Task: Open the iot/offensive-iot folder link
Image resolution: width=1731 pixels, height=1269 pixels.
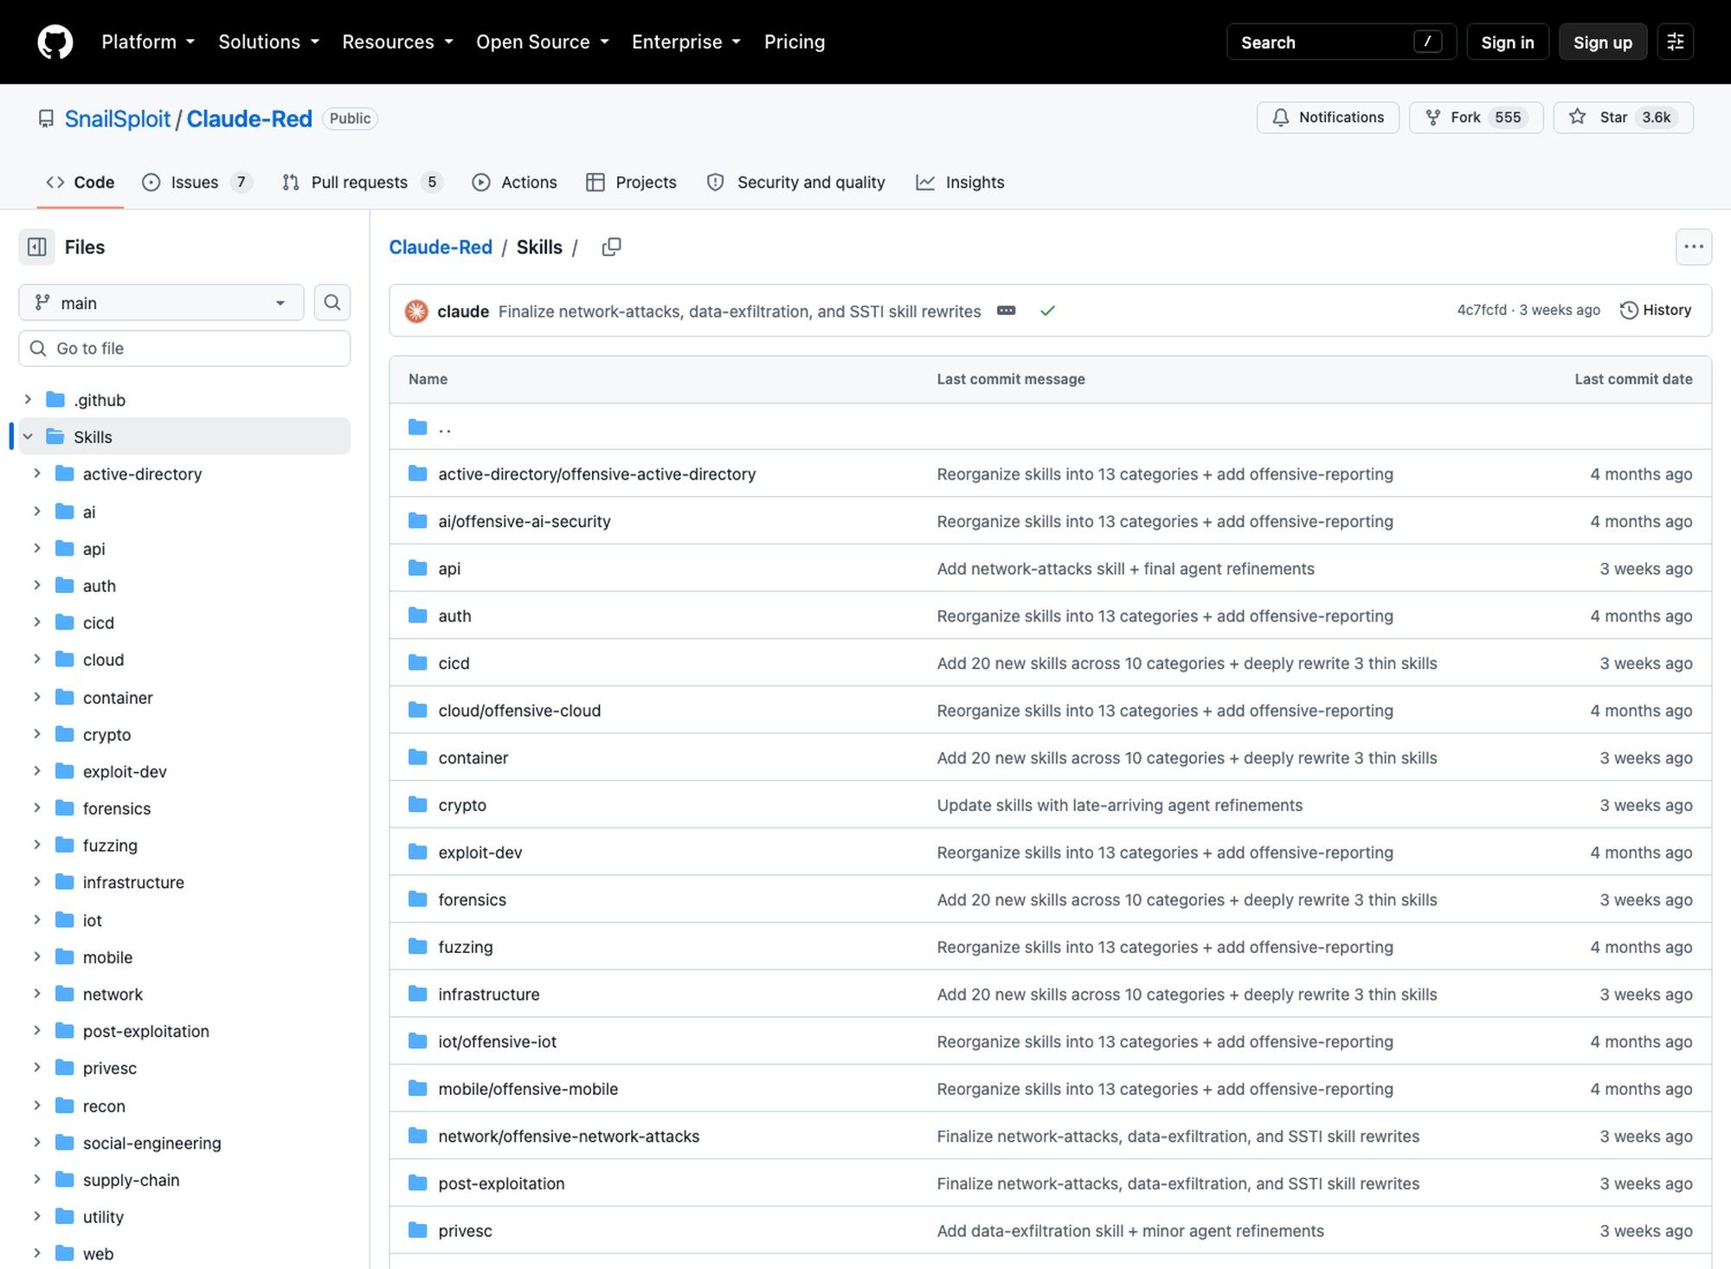Action: click(498, 1041)
